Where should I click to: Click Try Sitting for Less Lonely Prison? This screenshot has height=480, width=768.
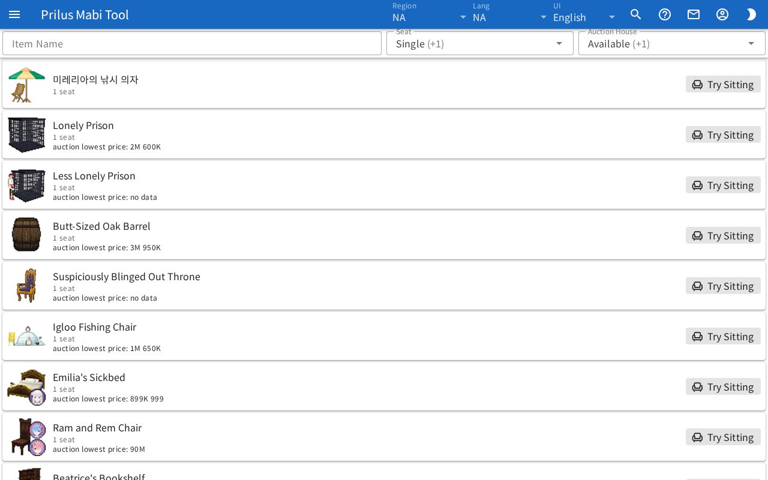tap(723, 185)
